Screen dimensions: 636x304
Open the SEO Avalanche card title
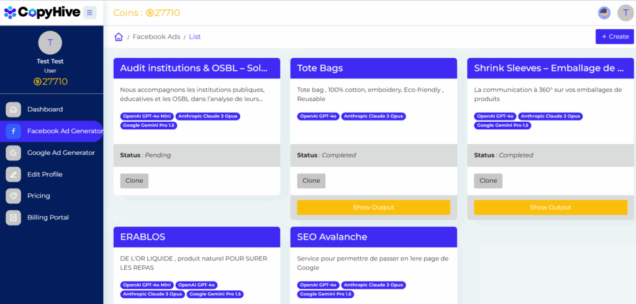coord(332,237)
